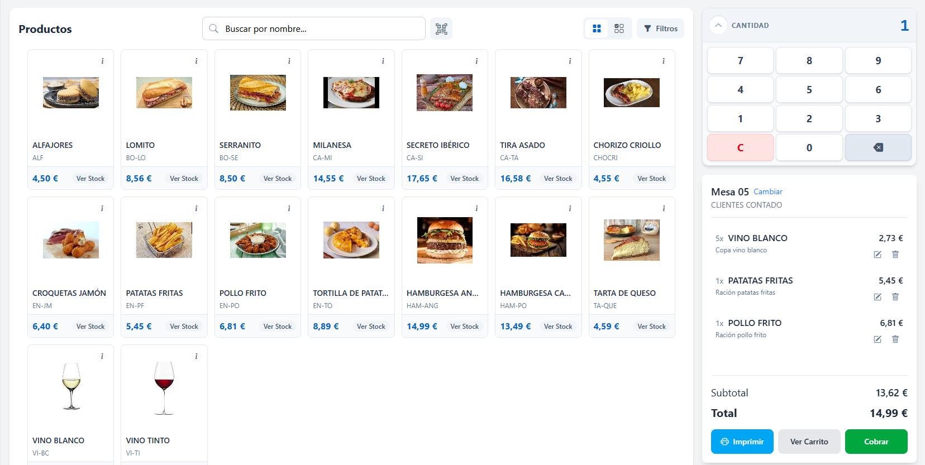Viewport: 925px width, 465px height.
Task: Edit the Patatas Fritas order line
Action: click(878, 296)
